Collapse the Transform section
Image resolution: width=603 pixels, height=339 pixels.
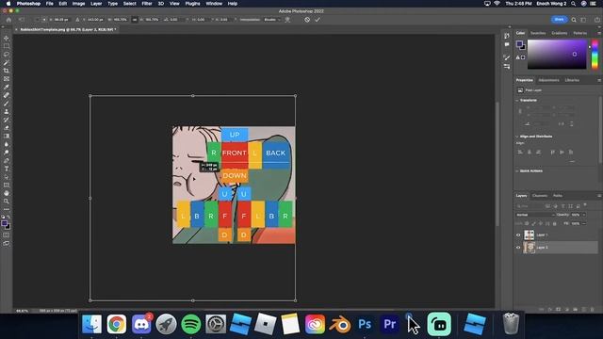[517, 101]
